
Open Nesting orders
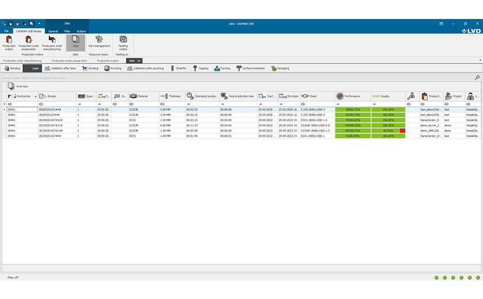pyautogui.click(x=123, y=43)
